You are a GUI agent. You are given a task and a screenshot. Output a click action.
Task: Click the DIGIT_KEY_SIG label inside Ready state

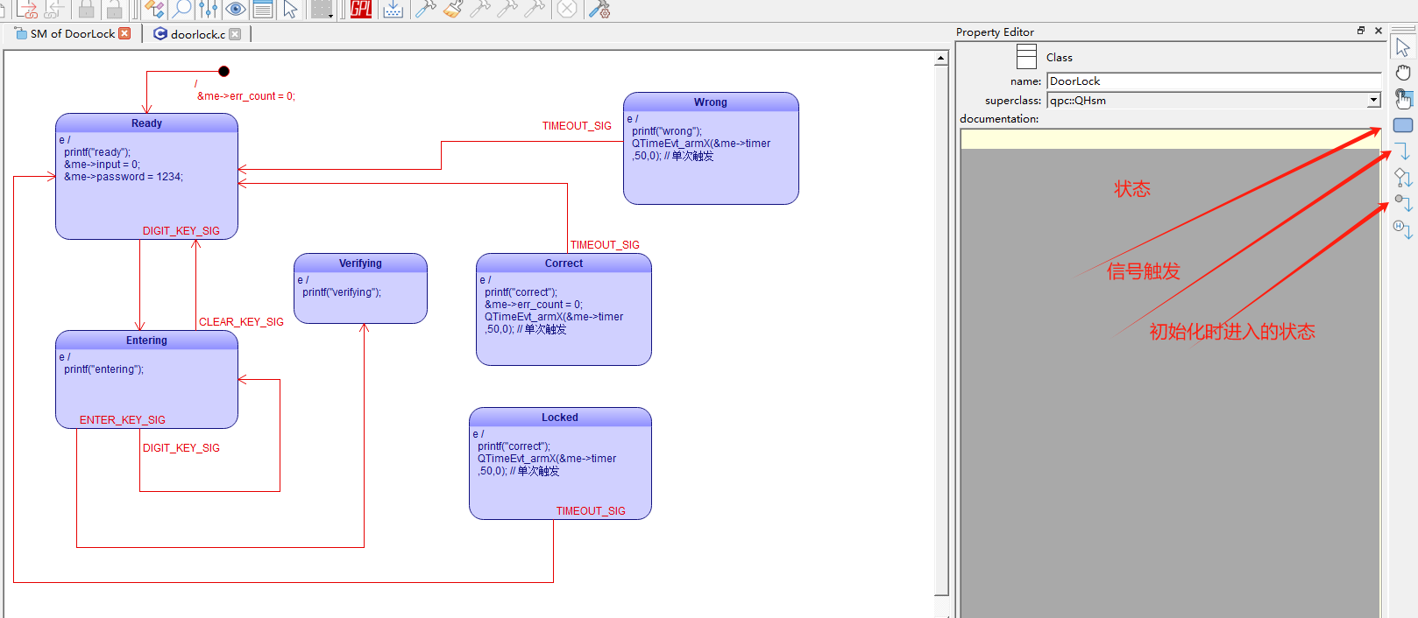pos(181,231)
